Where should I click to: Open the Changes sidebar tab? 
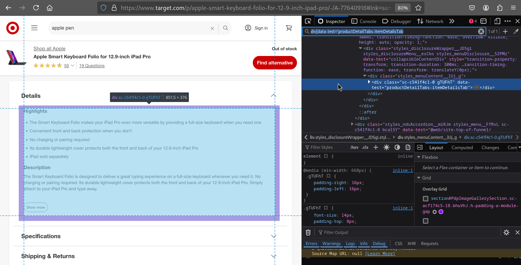(x=490, y=147)
